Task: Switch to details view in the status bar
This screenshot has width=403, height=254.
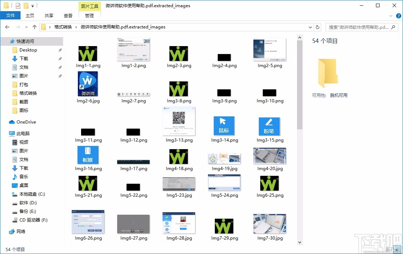Action: (x=389, y=249)
